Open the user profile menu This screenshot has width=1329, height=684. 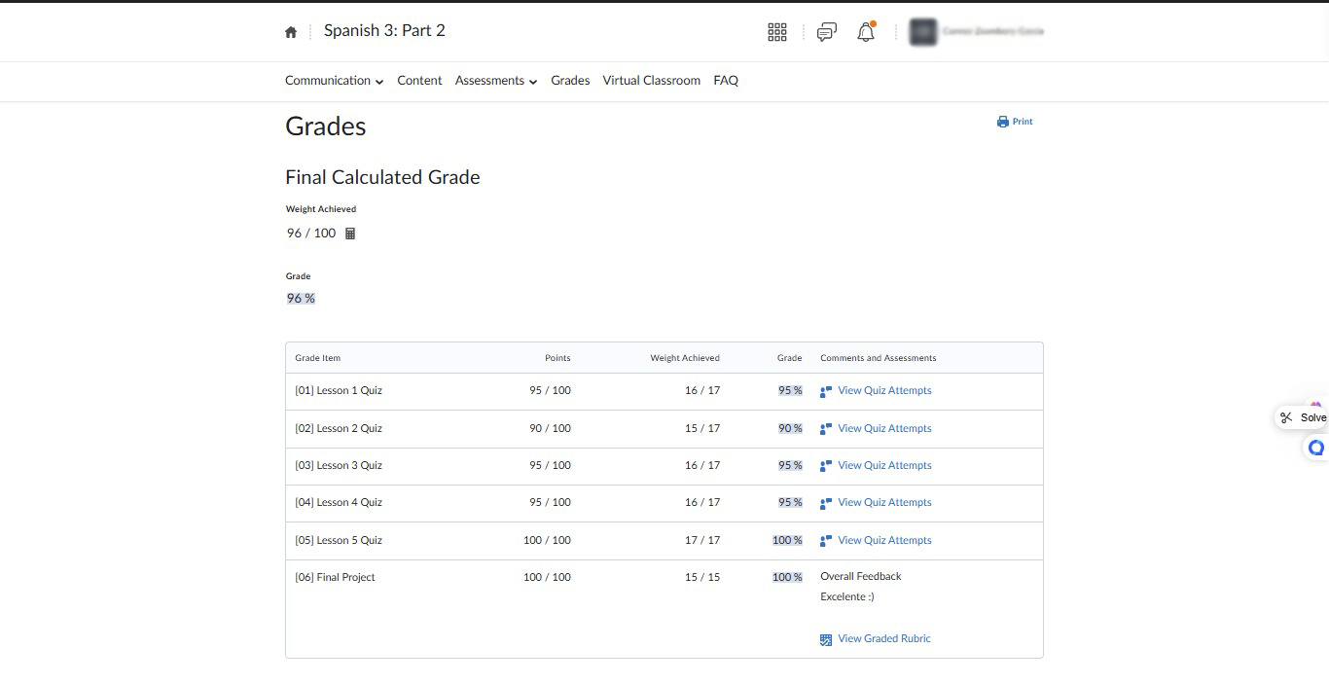(976, 32)
